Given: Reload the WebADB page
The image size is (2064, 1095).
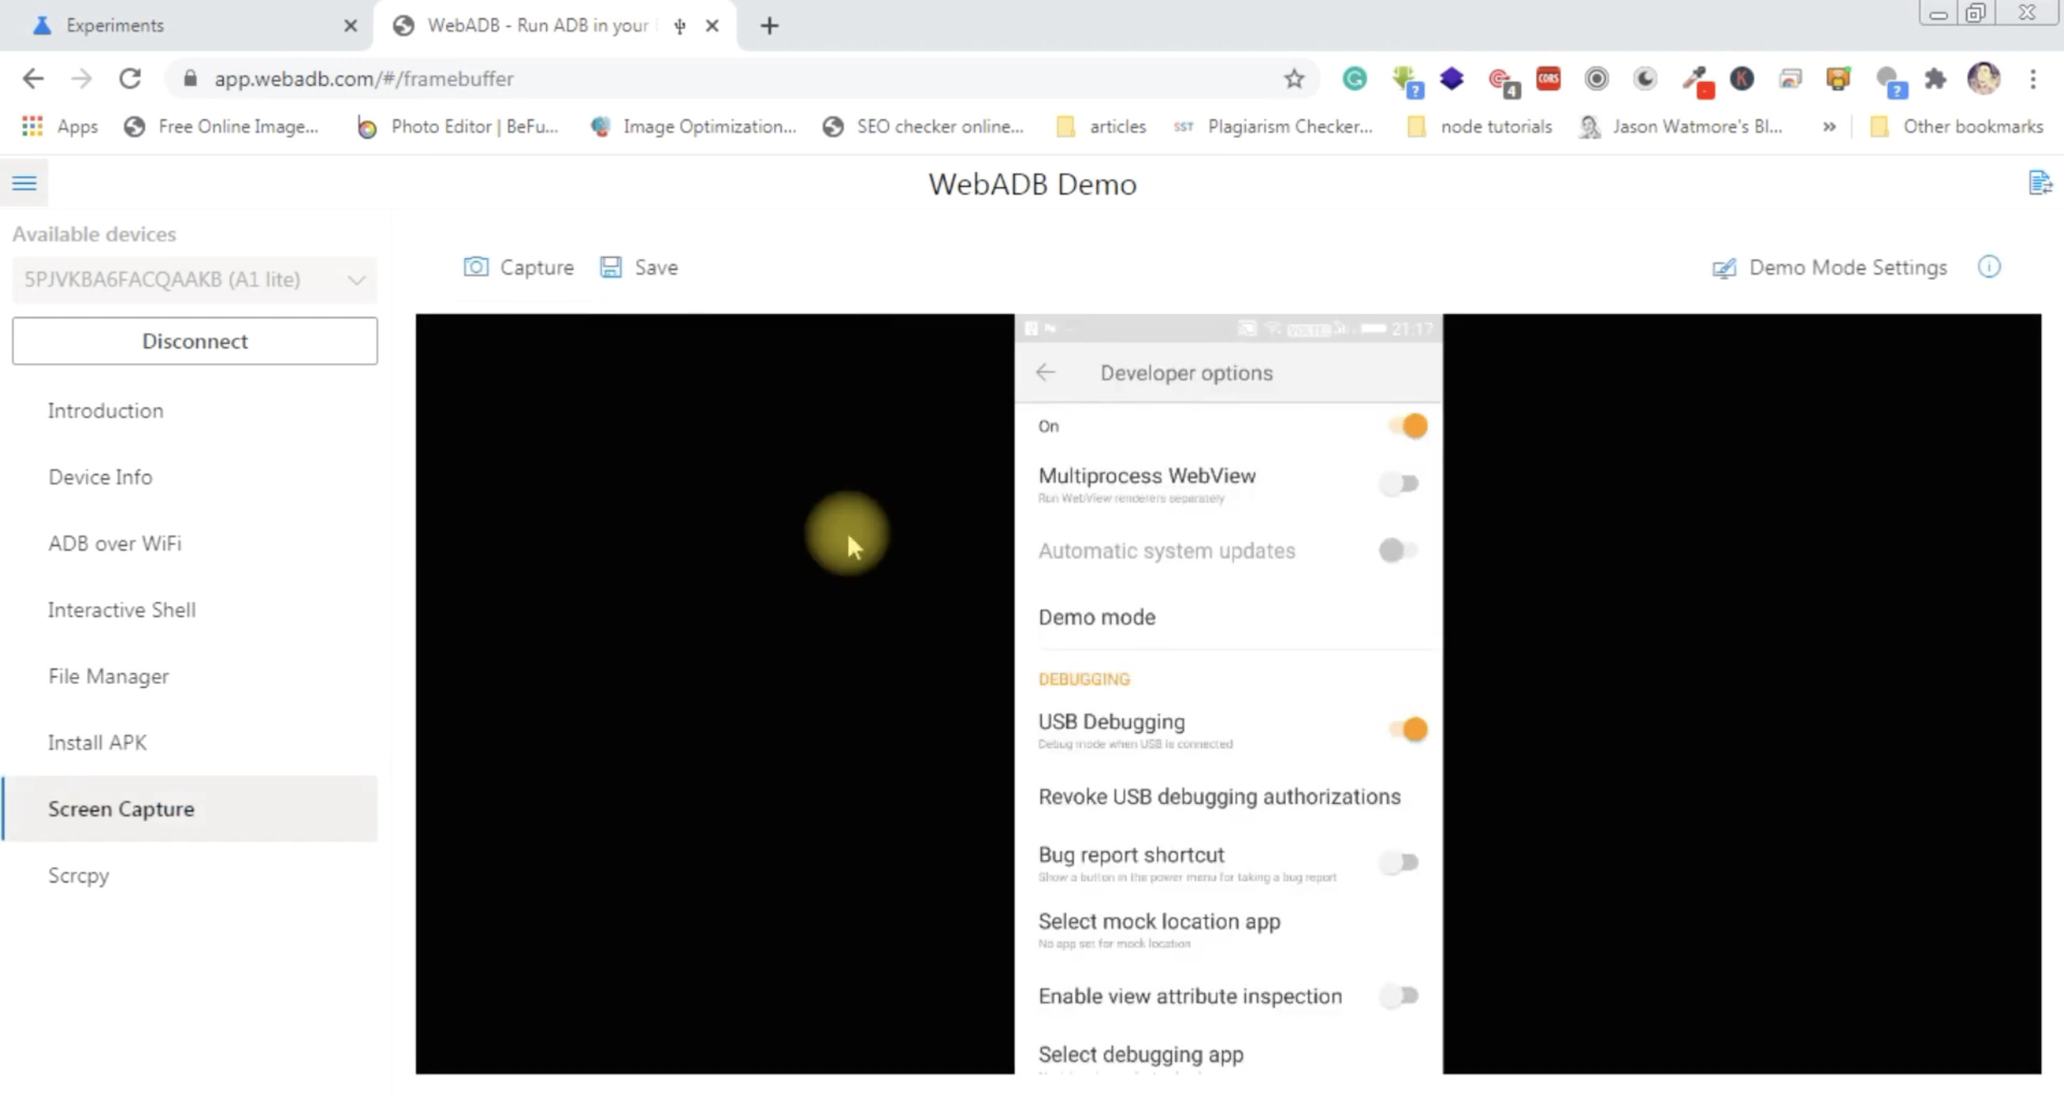Looking at the screenshot, I should pyautogui.click(x=130, y=79).
